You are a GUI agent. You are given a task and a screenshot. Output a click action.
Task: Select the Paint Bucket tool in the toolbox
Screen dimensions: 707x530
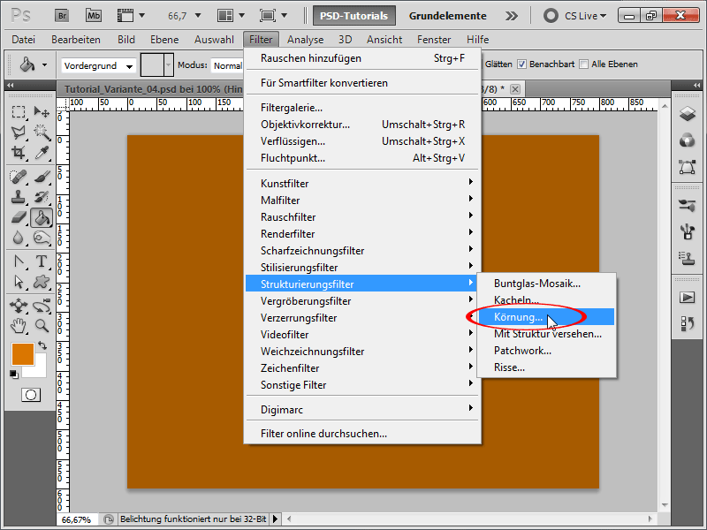42,217
